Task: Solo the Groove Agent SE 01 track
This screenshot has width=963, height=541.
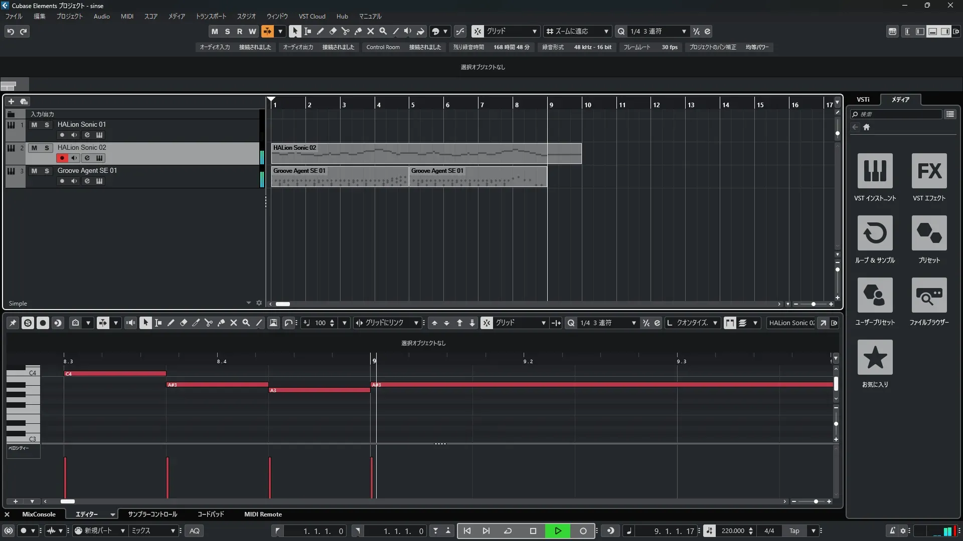Action: (47, 171)
